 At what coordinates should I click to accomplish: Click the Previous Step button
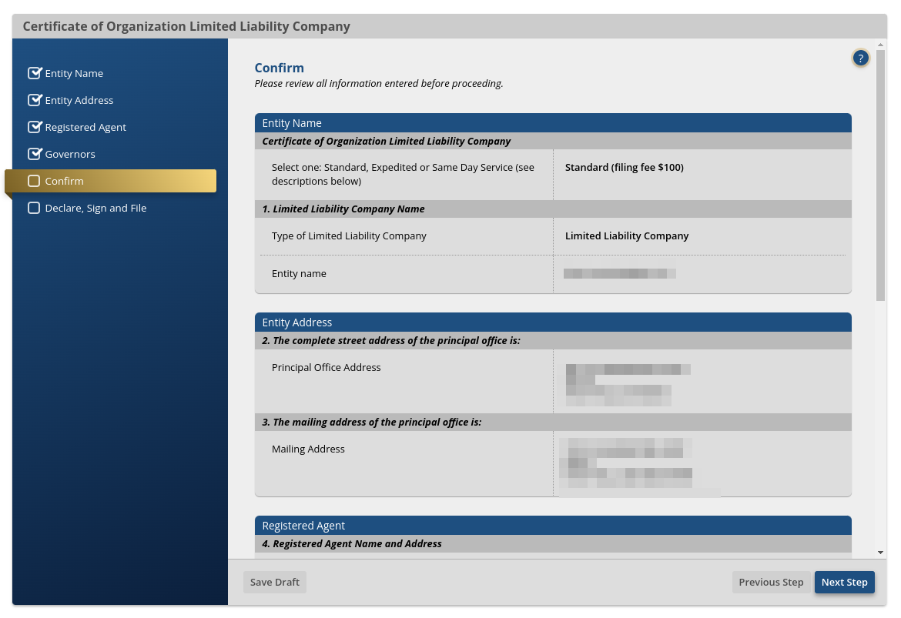pyautogui.click(x=771, y=582)
